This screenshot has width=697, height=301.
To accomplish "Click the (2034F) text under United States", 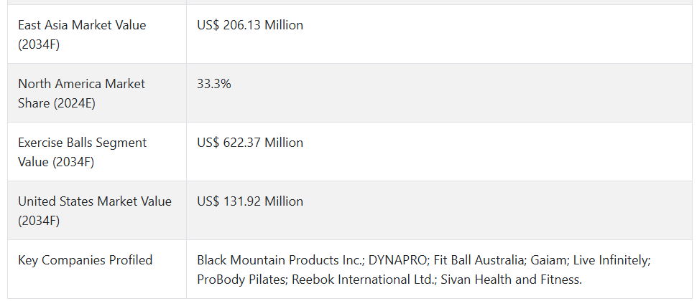I will point(39,221).
